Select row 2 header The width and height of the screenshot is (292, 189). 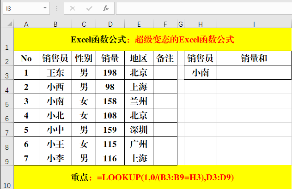tap(7, 58)
